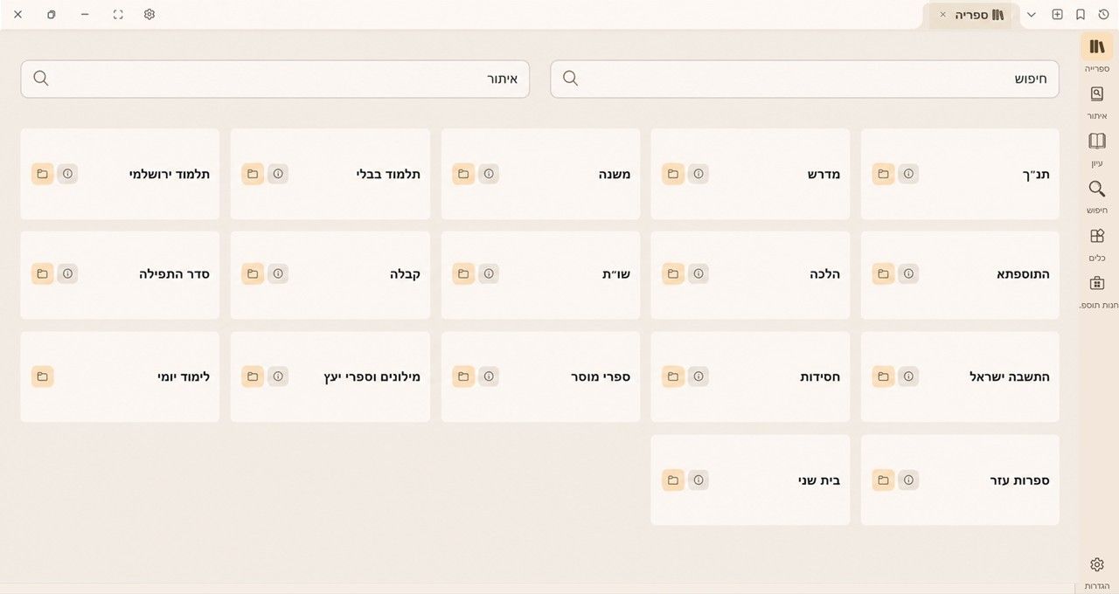Open the התוספתא category card
Image resolution: width=1119 pixels, height=594 pixels.
[x=960, y=275]
